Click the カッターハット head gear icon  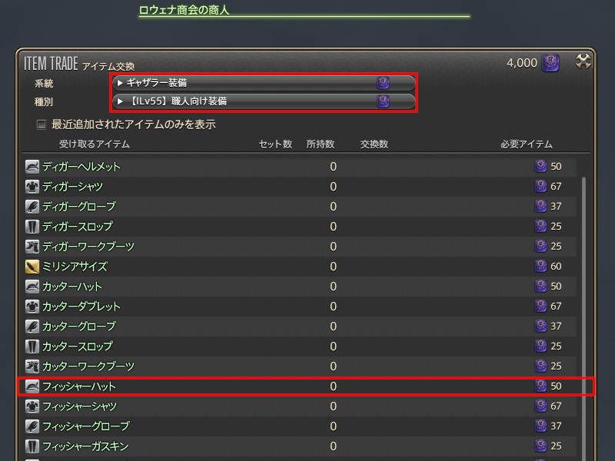pos(32,287)
